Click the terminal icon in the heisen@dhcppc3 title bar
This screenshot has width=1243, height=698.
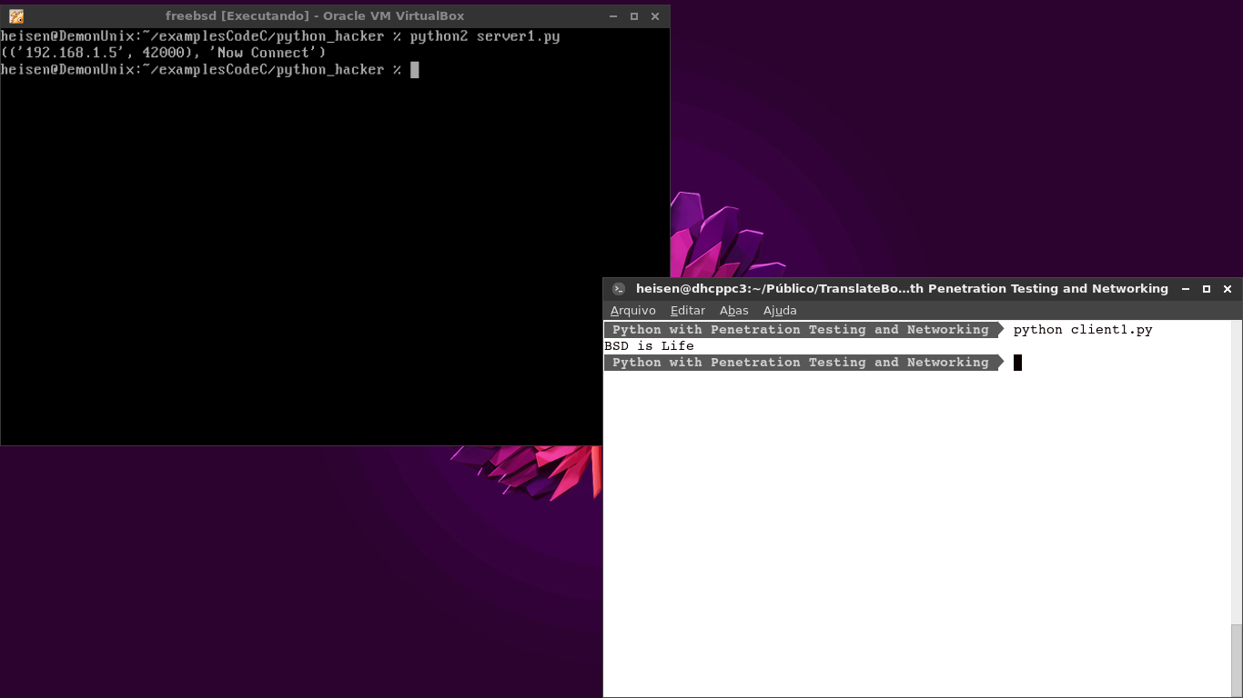619,289
